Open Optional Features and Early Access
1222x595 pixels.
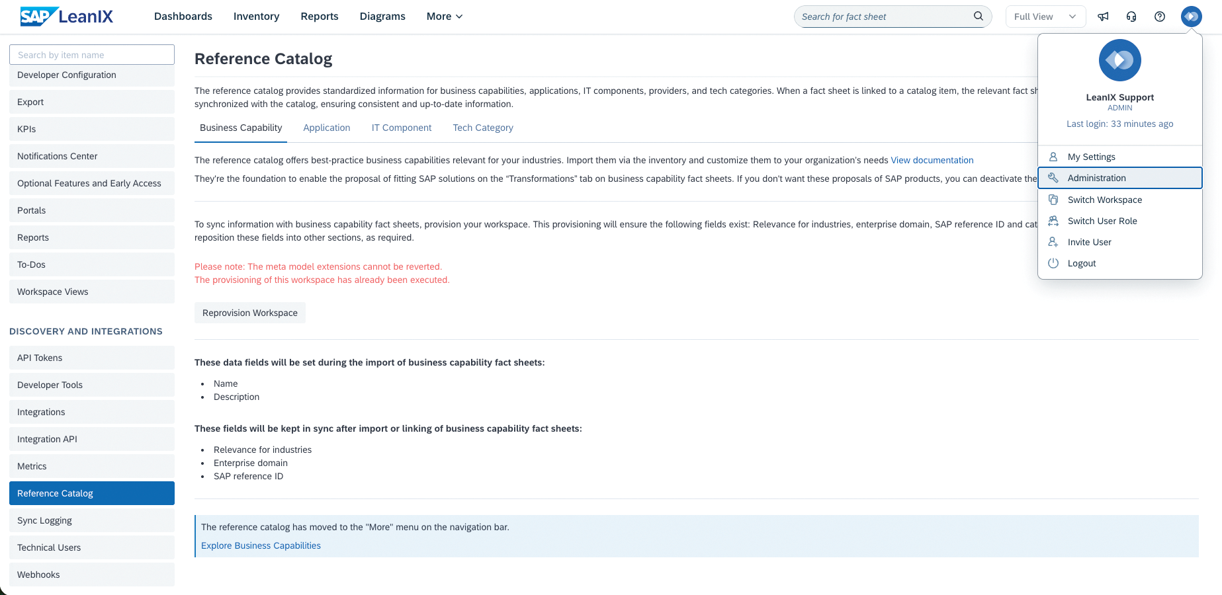click(x=92, y=183)
